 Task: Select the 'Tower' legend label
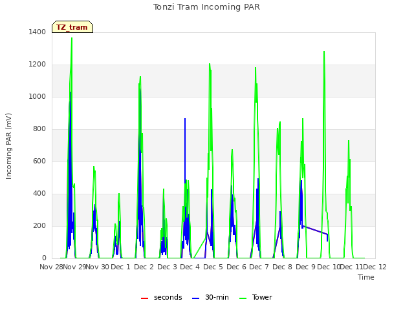coord(262,297)
